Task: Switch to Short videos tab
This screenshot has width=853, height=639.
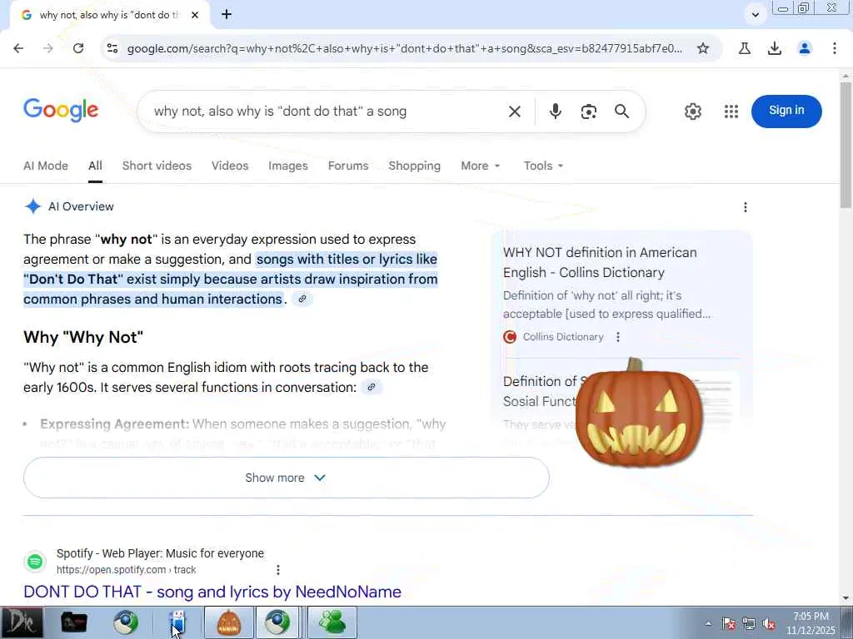Action: [x=157, y=166]
